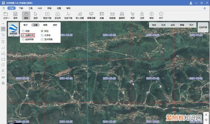
Task: Open the hamburger menu icon
Action: tap(4, 8)
